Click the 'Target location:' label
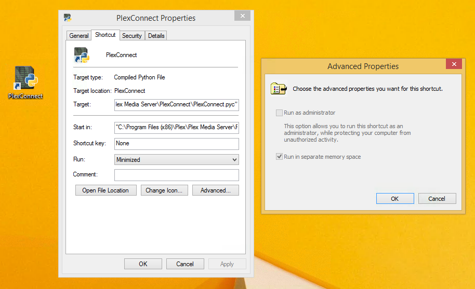This screenshot has height=289, width=475. coord(93,91)
